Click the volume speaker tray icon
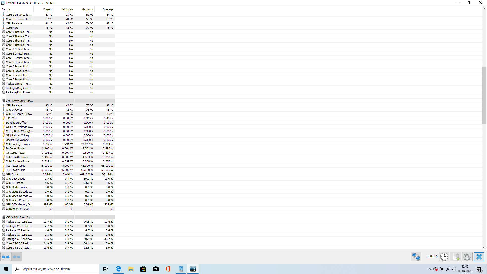Image resolution: width=487 pixels, height=274 pixels. (454, 269)
